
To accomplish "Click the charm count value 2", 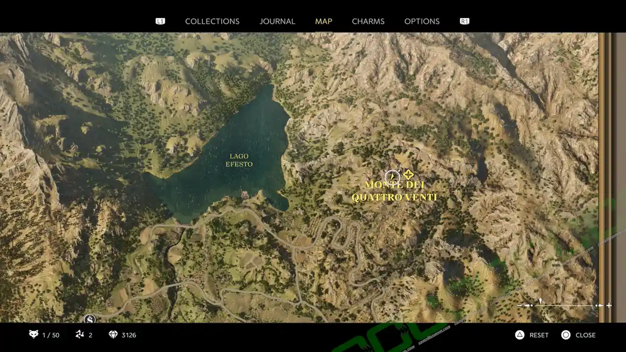I will (x=90, y=335).
